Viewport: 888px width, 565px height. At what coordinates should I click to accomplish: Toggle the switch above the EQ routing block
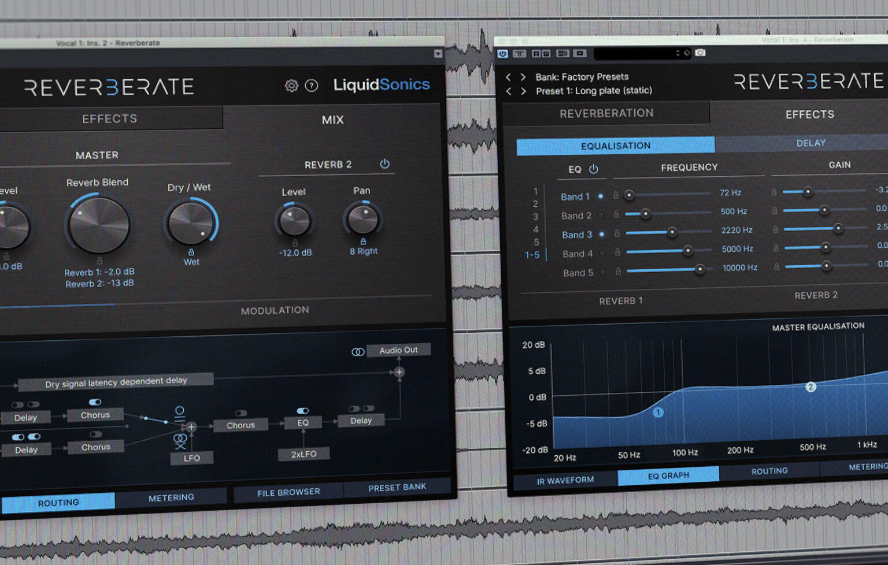[302, 411]
